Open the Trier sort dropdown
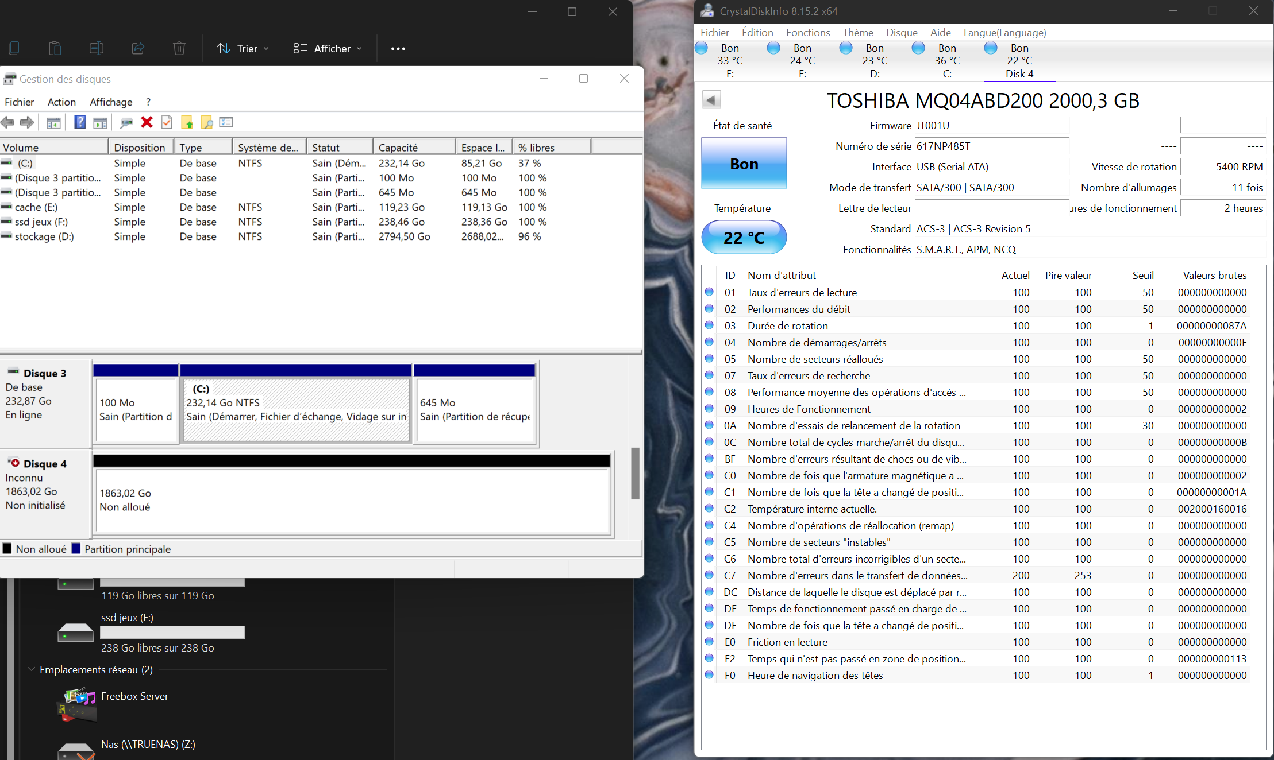This screenshot has width=1274, height=760. [x=243, y=49]
